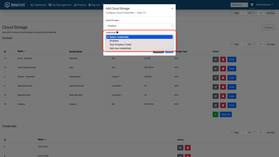
Task: Edit the AWS Creds credential
Action: (180, 147)
